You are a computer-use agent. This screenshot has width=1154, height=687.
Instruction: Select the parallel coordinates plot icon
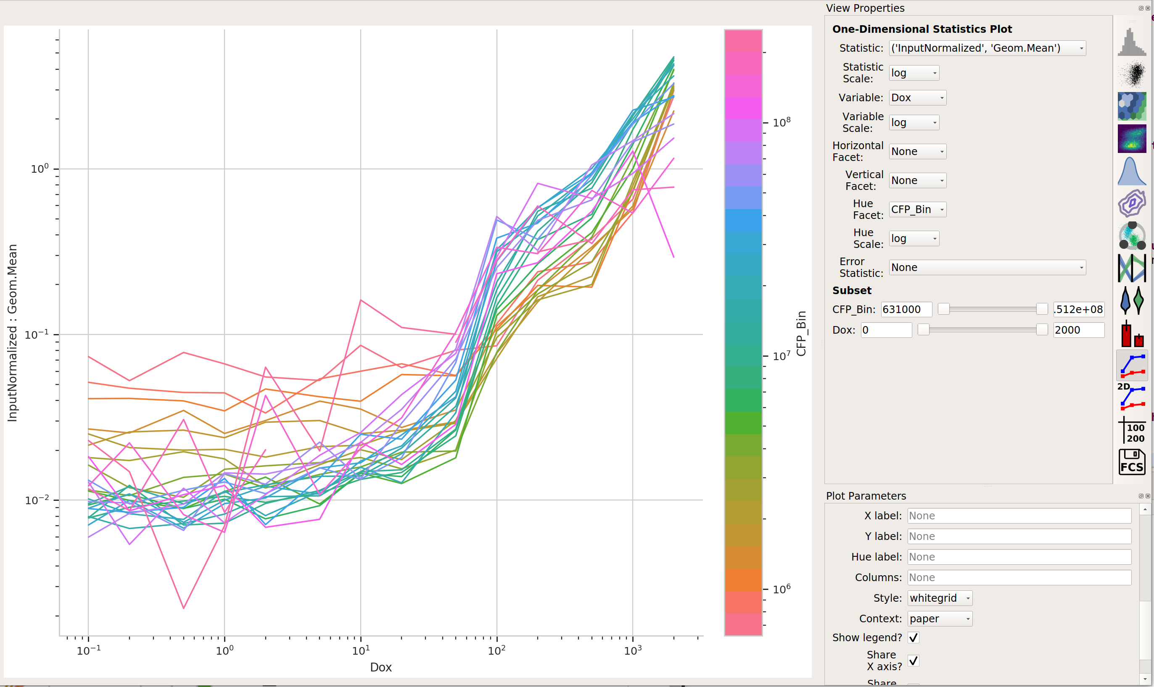(x=1132, y=268)
